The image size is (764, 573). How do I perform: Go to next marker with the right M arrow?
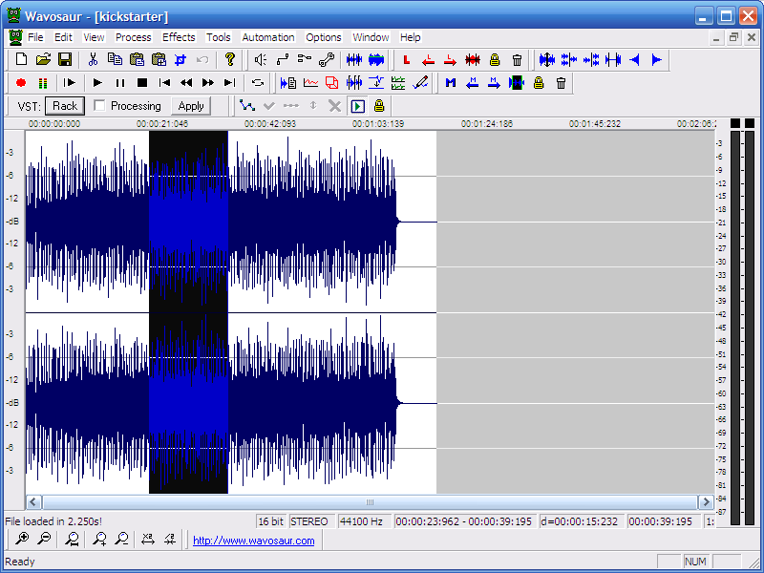(x=494, y=83)
